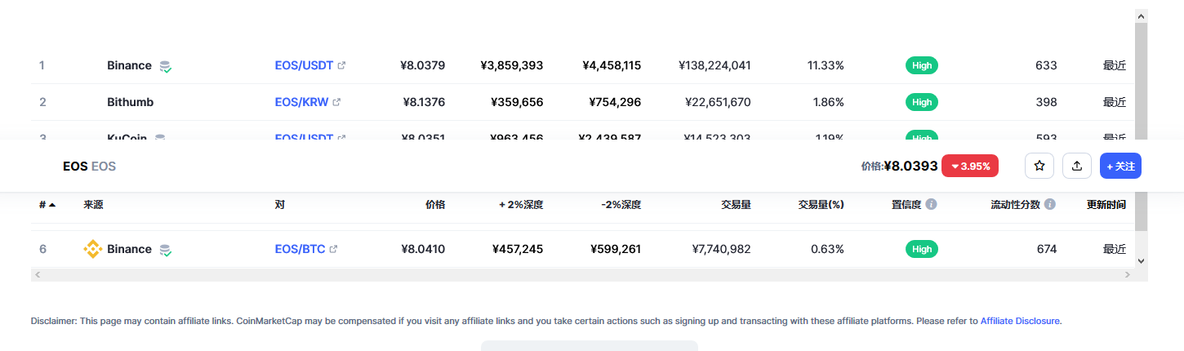Screen dimensions: 1184x351
Task: Click the Binance logo in row 6
Action: 93,249
